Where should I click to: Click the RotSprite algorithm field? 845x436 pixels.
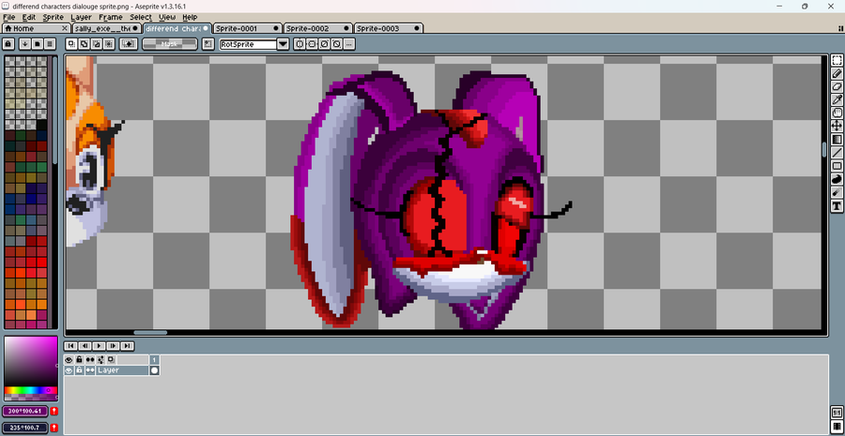tap(249, 44)
